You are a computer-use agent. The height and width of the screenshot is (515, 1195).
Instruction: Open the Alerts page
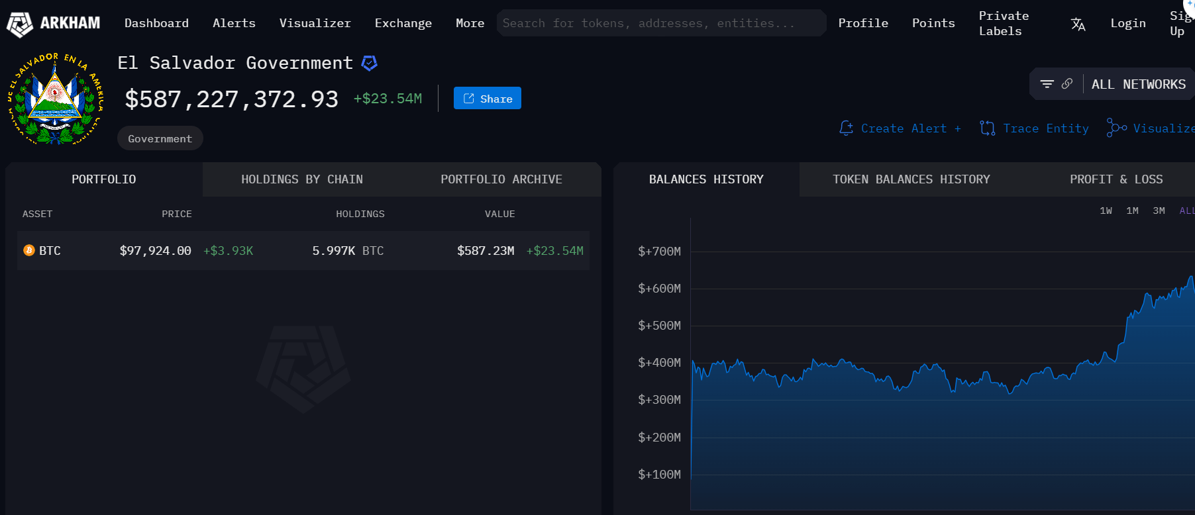pos(234,23)
